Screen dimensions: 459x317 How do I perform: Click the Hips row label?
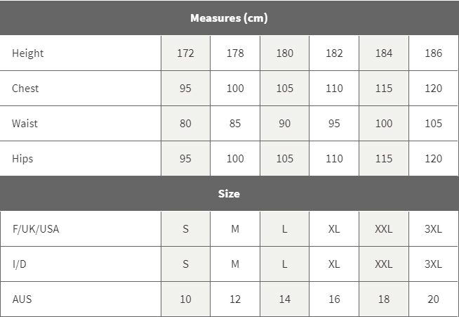[22, 159]
